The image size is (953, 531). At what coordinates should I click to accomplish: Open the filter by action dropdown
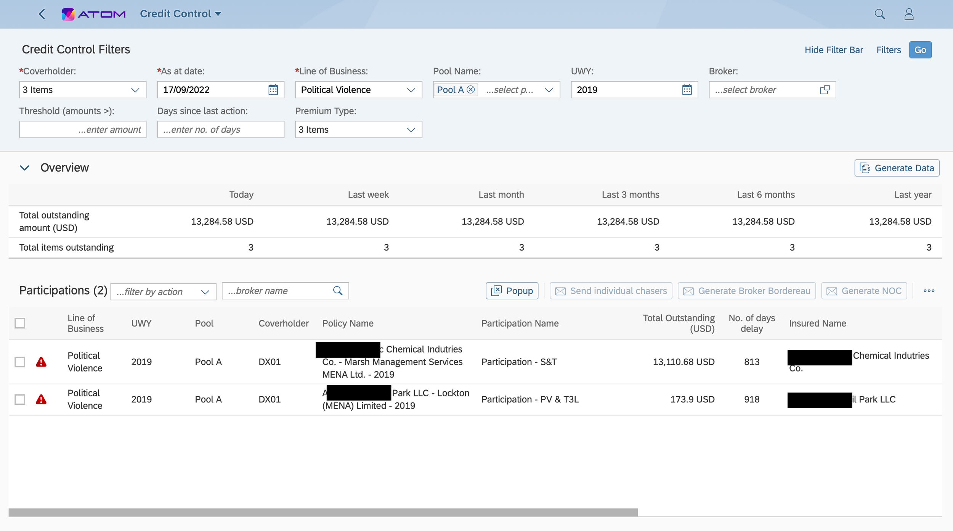205,292
